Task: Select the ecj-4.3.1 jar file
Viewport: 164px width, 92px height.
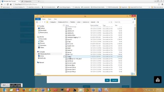Action: [x=70, y=39]
